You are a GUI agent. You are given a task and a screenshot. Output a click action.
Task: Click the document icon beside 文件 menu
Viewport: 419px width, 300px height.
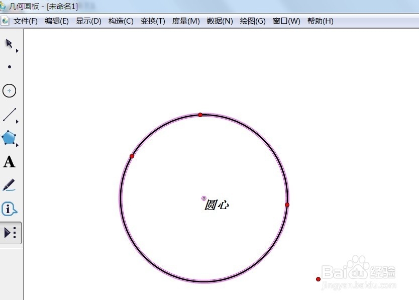pyautogui.click(x=5, y=21)
